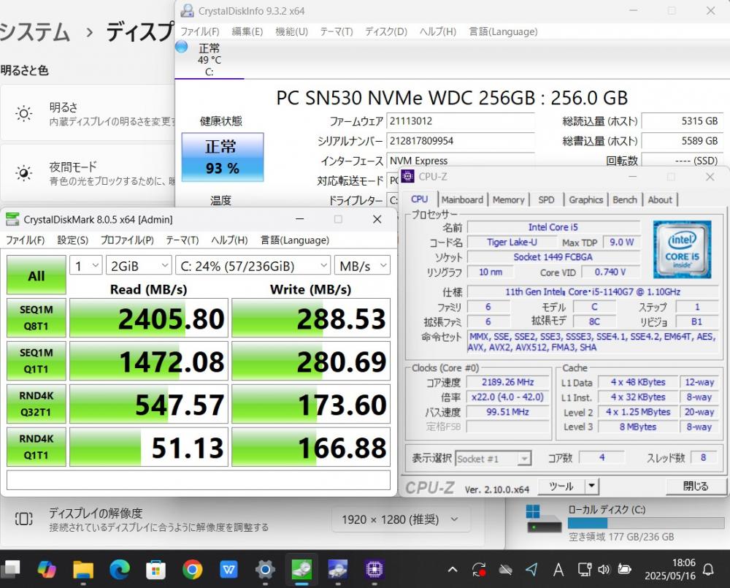Click the blue disk status circle in CrystalDiskInfo
This screenshot has width=730, height=588.
[182, 46]
